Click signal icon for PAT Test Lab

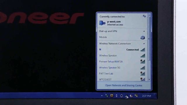click(x=143, y=73)
